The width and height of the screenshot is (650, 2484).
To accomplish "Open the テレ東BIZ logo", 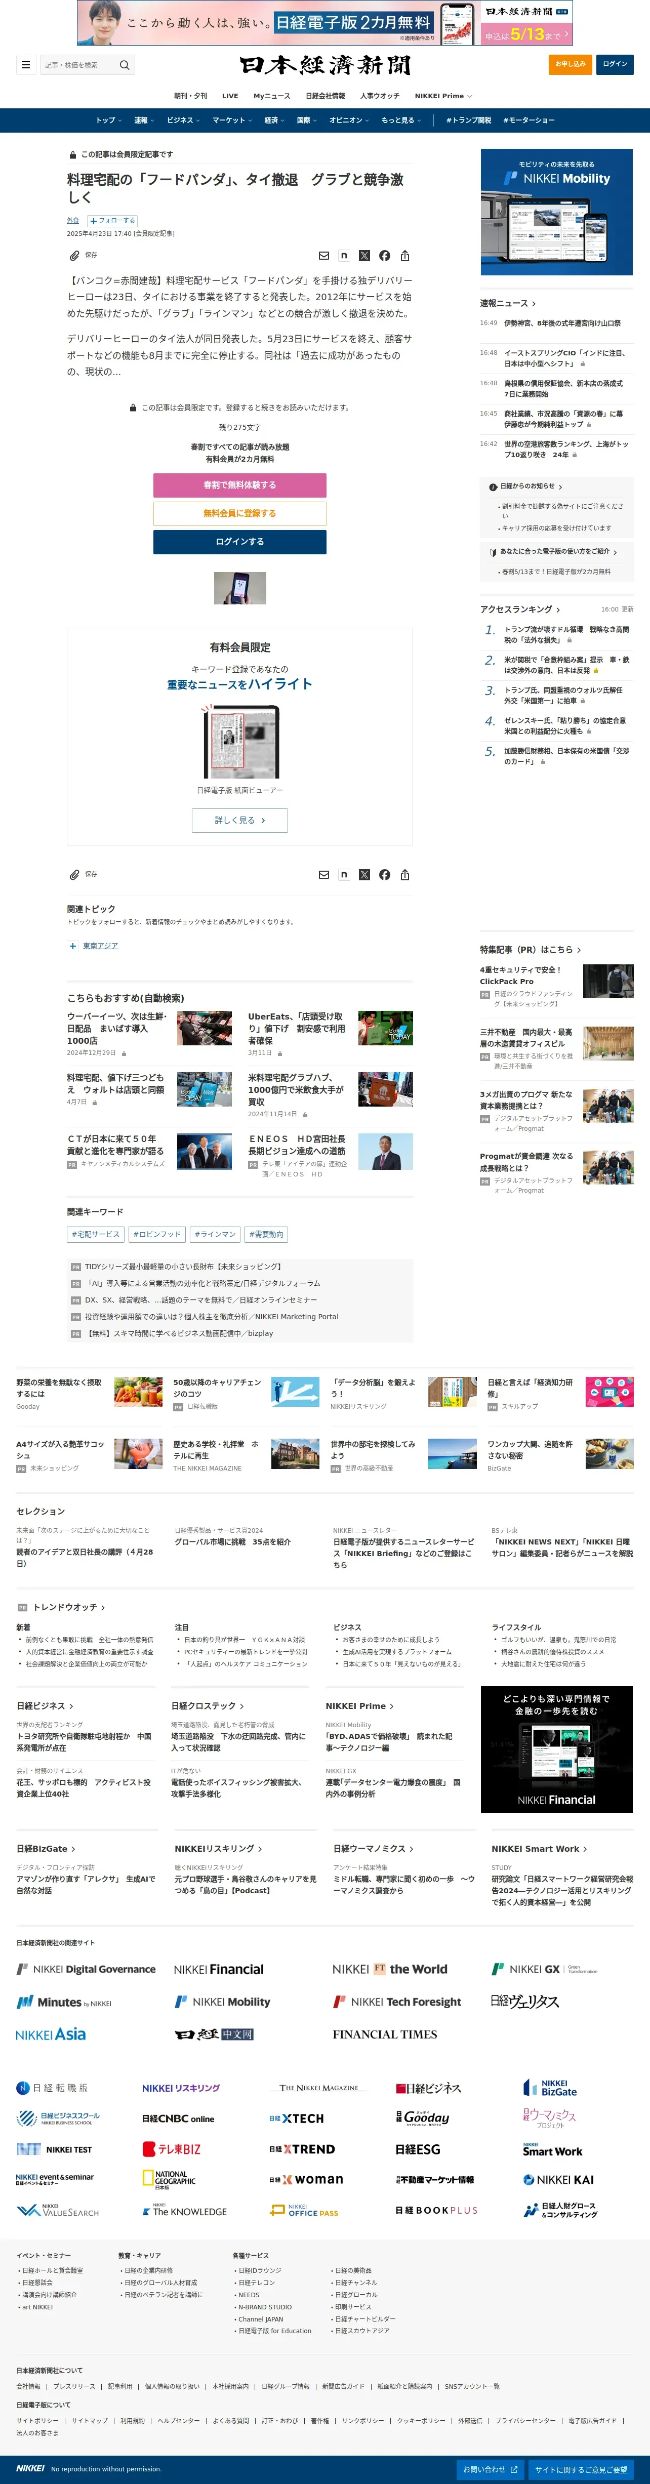I will 172,2149.
